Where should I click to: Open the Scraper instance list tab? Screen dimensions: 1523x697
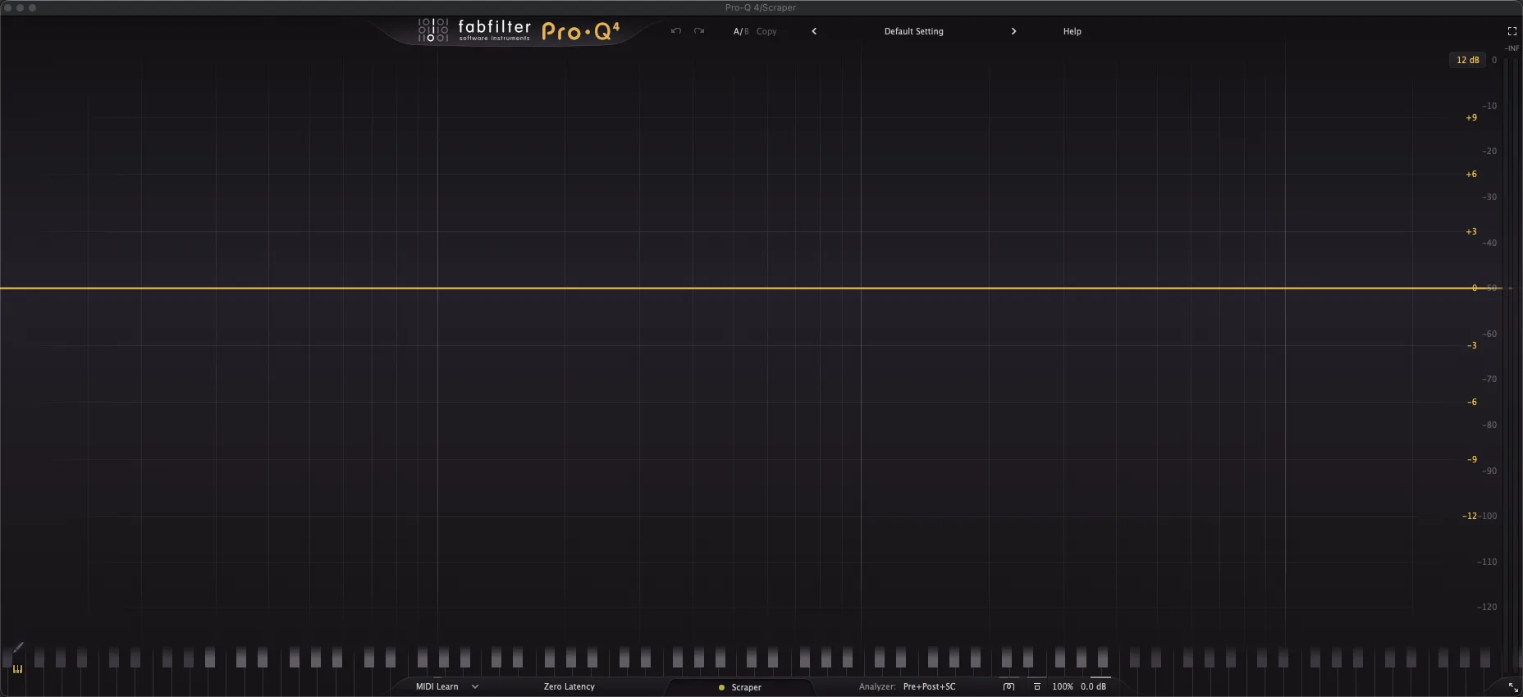pyautogui.click(x=740, y=687)
